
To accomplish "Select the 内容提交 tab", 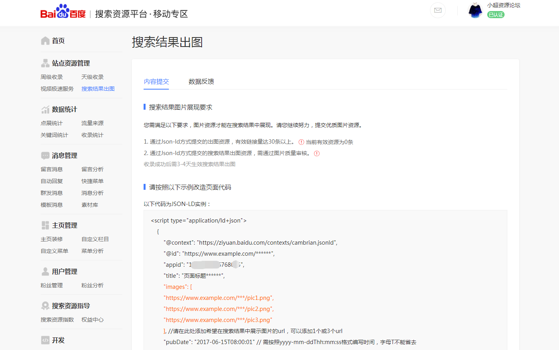I will pyautogui.click(x=156, y=82).
